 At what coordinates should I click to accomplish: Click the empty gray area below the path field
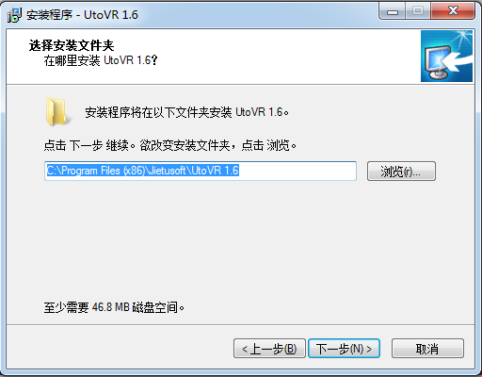pos(240,238)
